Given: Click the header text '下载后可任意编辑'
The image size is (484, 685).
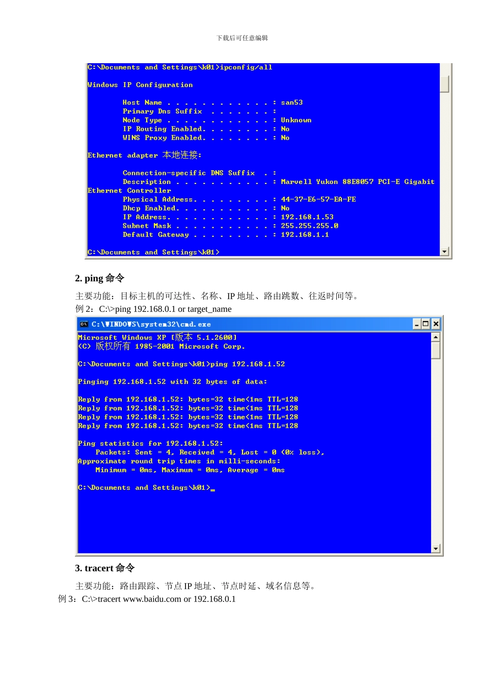Looking at the screenshot, I should [x=242, y=38].
